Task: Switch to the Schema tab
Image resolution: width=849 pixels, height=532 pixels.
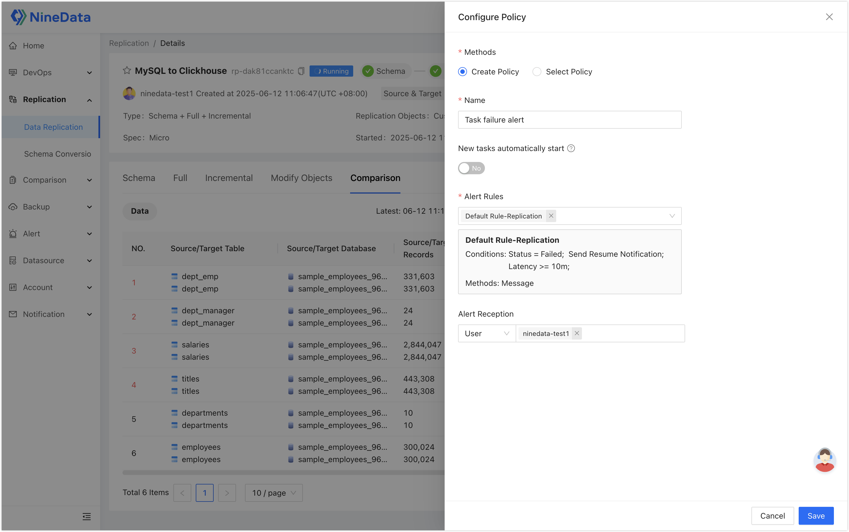Action: (139, 178)
